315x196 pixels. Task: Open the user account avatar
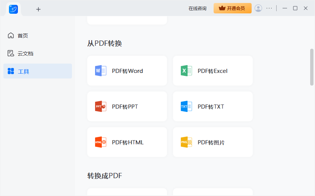258,8
